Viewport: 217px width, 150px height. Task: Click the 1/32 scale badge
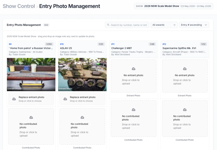[203, 44]
